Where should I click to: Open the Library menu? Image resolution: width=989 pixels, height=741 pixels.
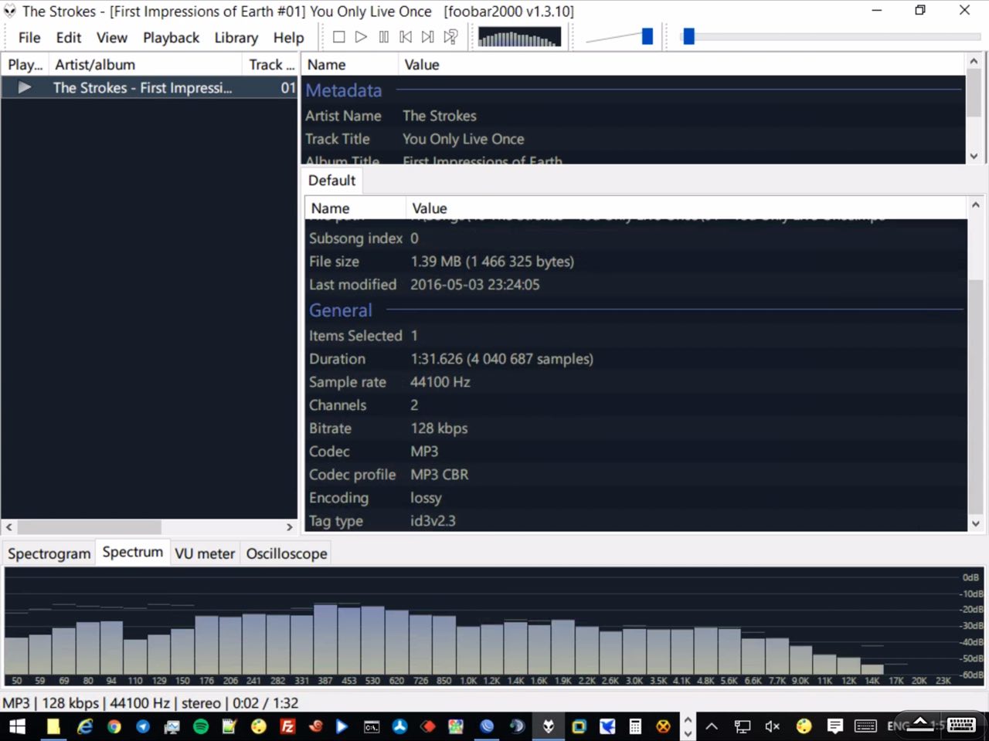pos(236,38)
